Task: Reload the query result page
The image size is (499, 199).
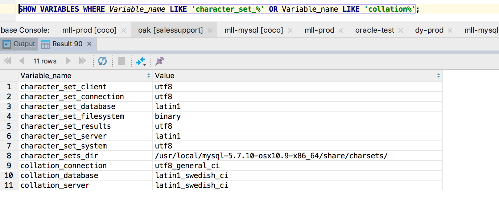Action: (102, 61)
